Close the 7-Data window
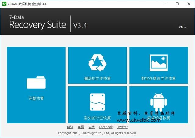Image resolution: width=195 pixels, height=138 pixels. pyautogui.click(x=189, y=4)
